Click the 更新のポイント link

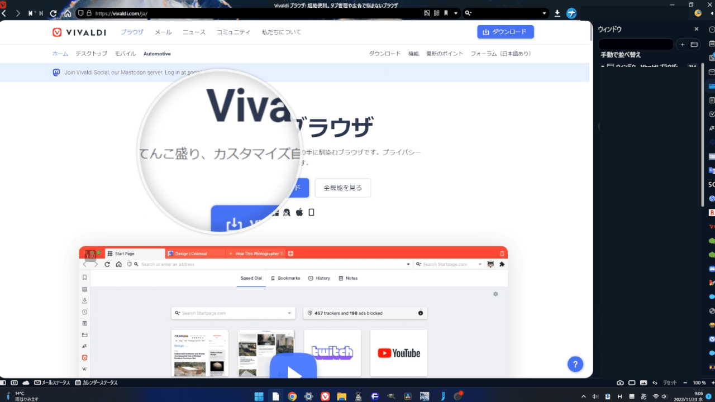[445, 54]
